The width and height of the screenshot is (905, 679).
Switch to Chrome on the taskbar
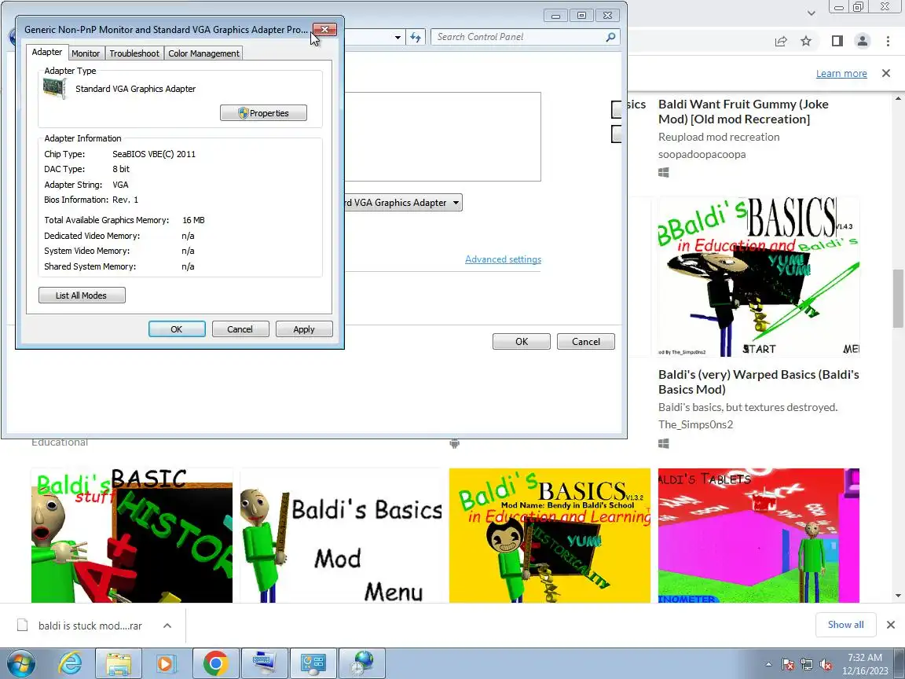(x=215, y=663)
